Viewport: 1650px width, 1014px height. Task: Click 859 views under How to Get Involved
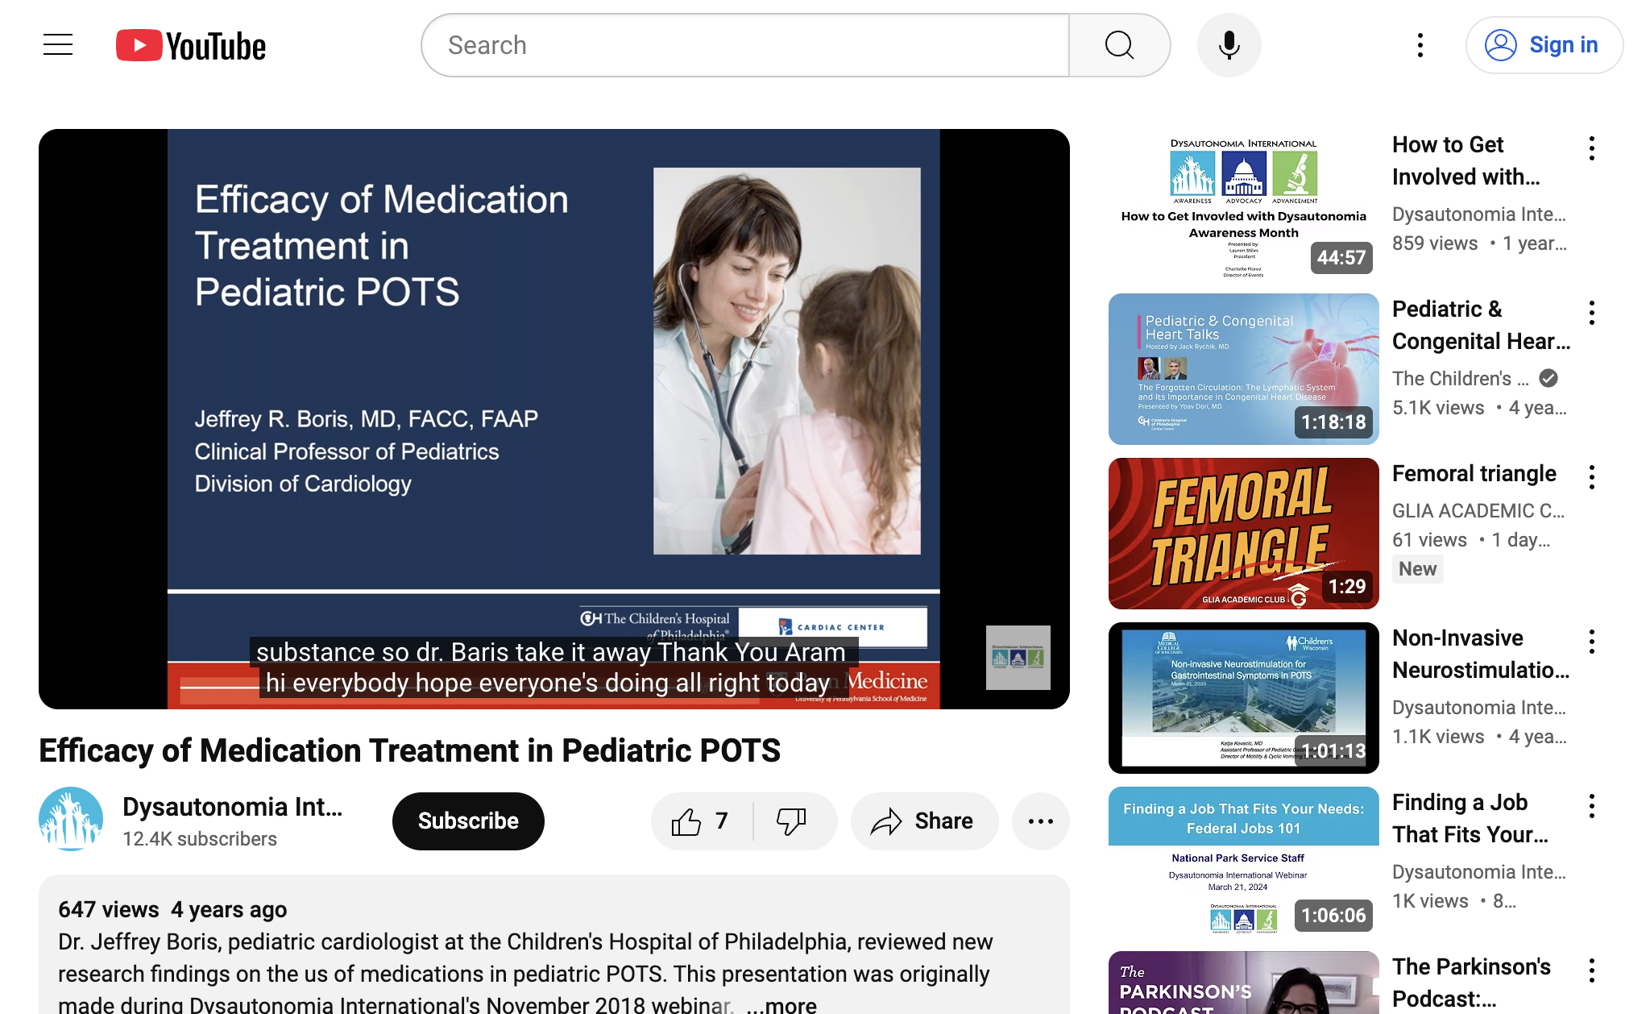tap(1435, 243)
